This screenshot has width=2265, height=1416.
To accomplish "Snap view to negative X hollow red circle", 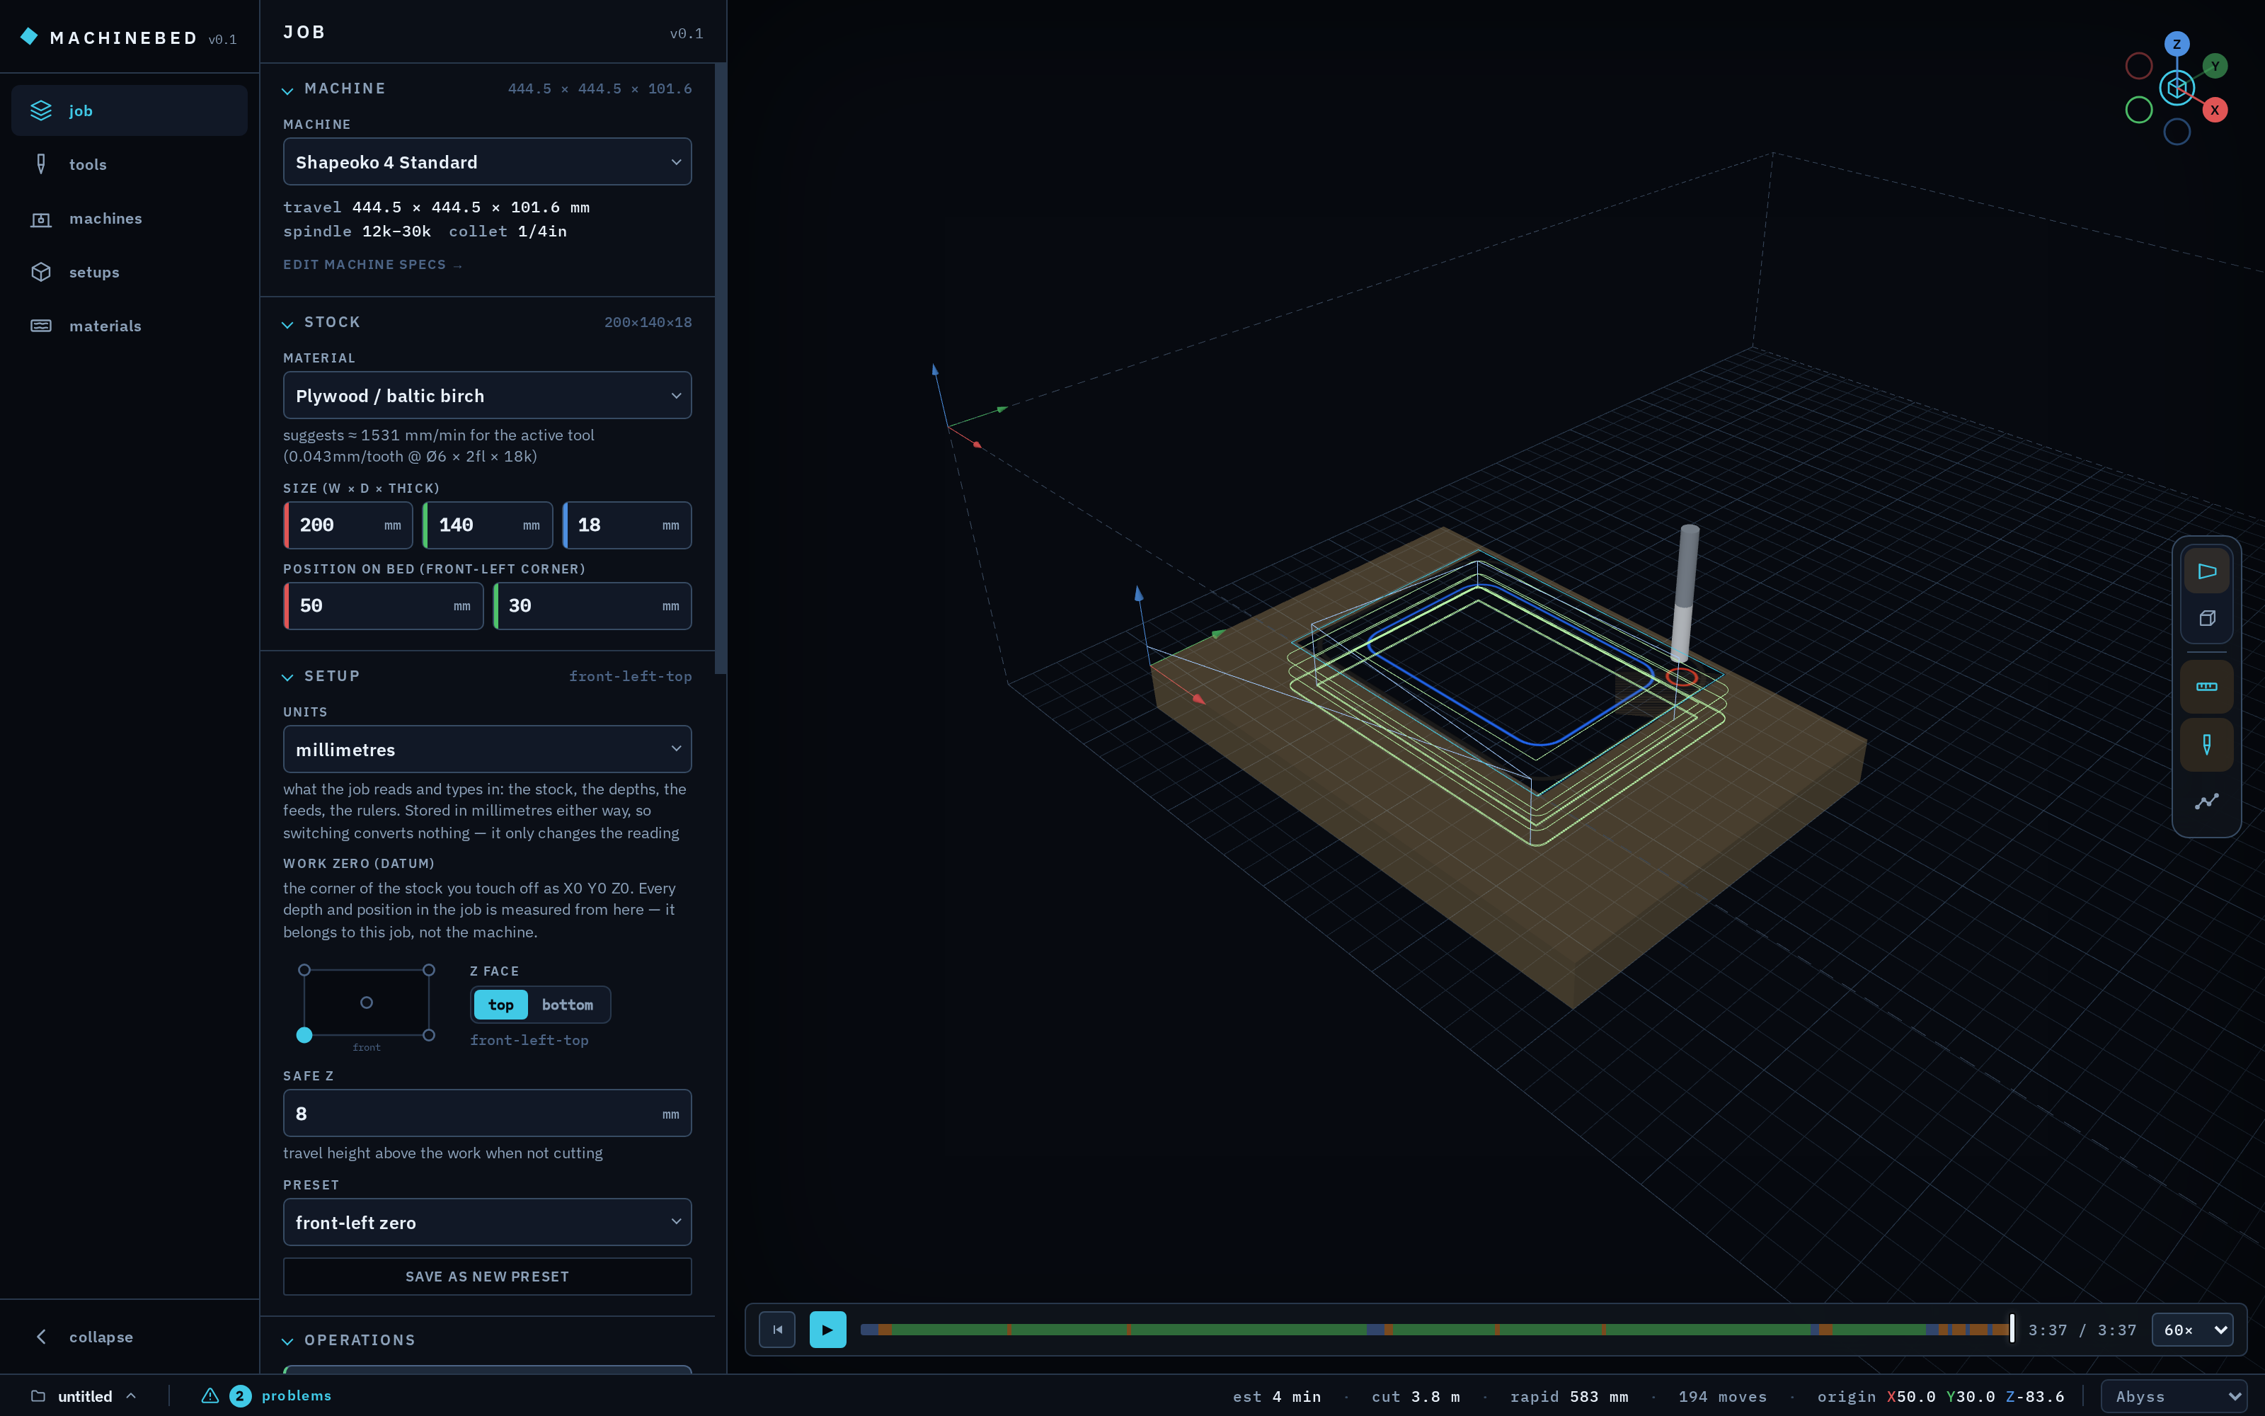I will [2138, 67].
